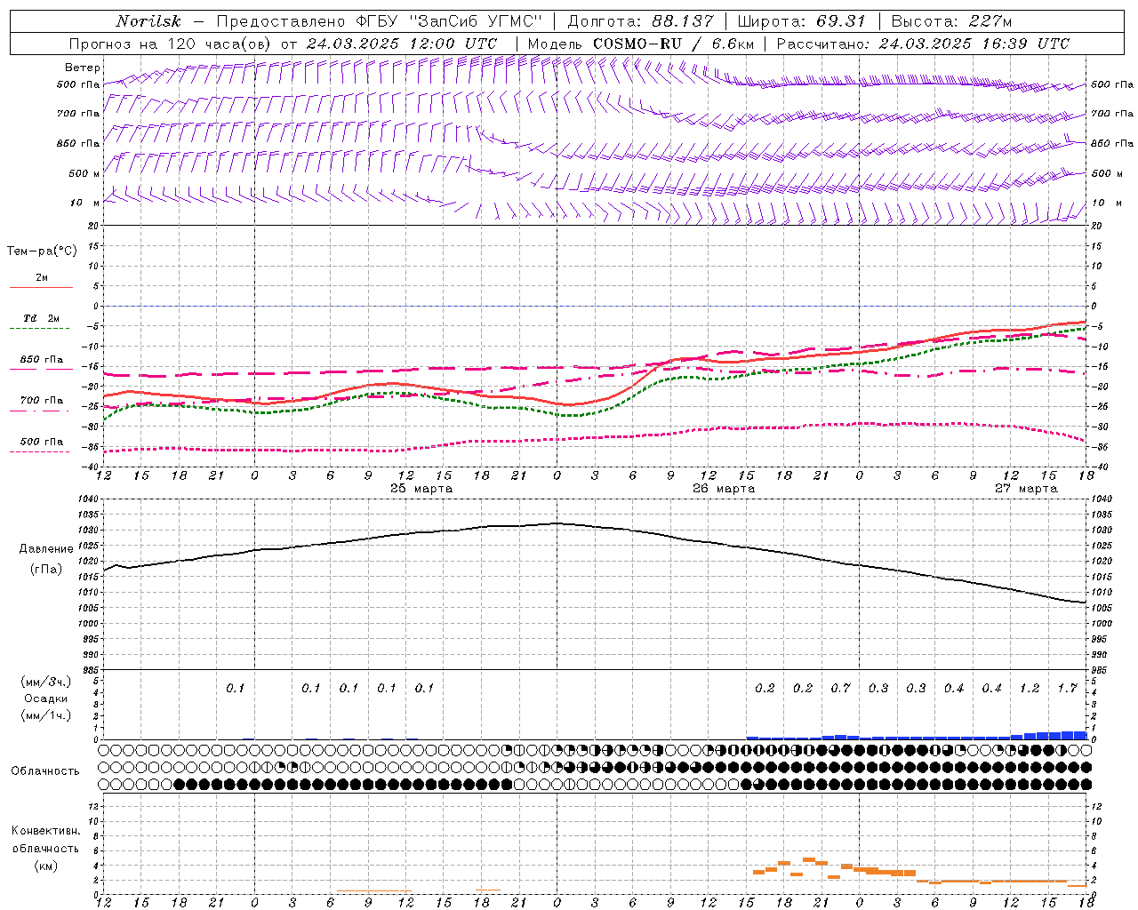Click the Облачность panel label

coord(45,771)
